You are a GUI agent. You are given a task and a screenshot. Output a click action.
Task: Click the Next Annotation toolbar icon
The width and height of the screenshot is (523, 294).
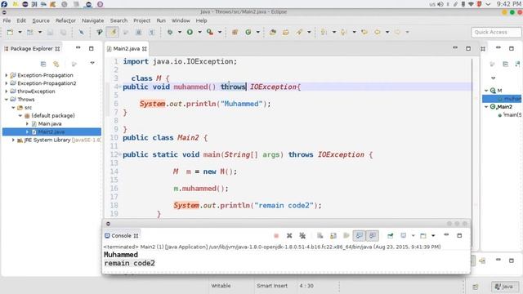click(324, 33)
